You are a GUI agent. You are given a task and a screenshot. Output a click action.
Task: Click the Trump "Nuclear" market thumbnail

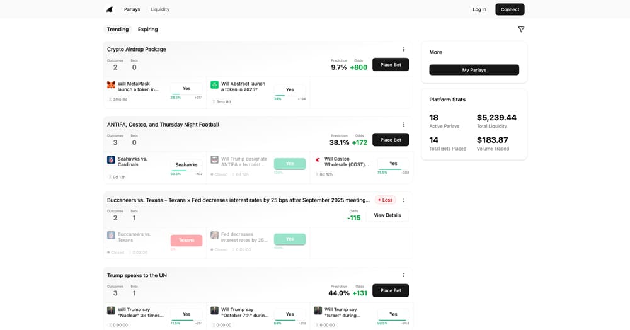tap(111, 310)
